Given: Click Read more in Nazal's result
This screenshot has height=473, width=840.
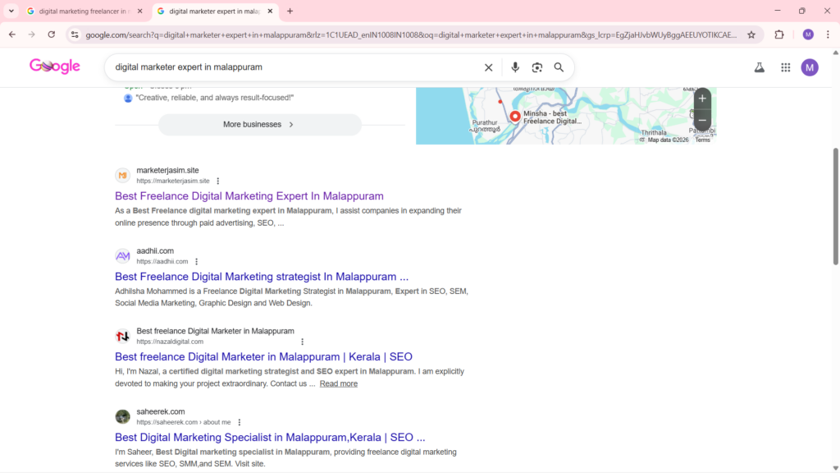Looking at the screenshot, I should (x=338, y=383).
